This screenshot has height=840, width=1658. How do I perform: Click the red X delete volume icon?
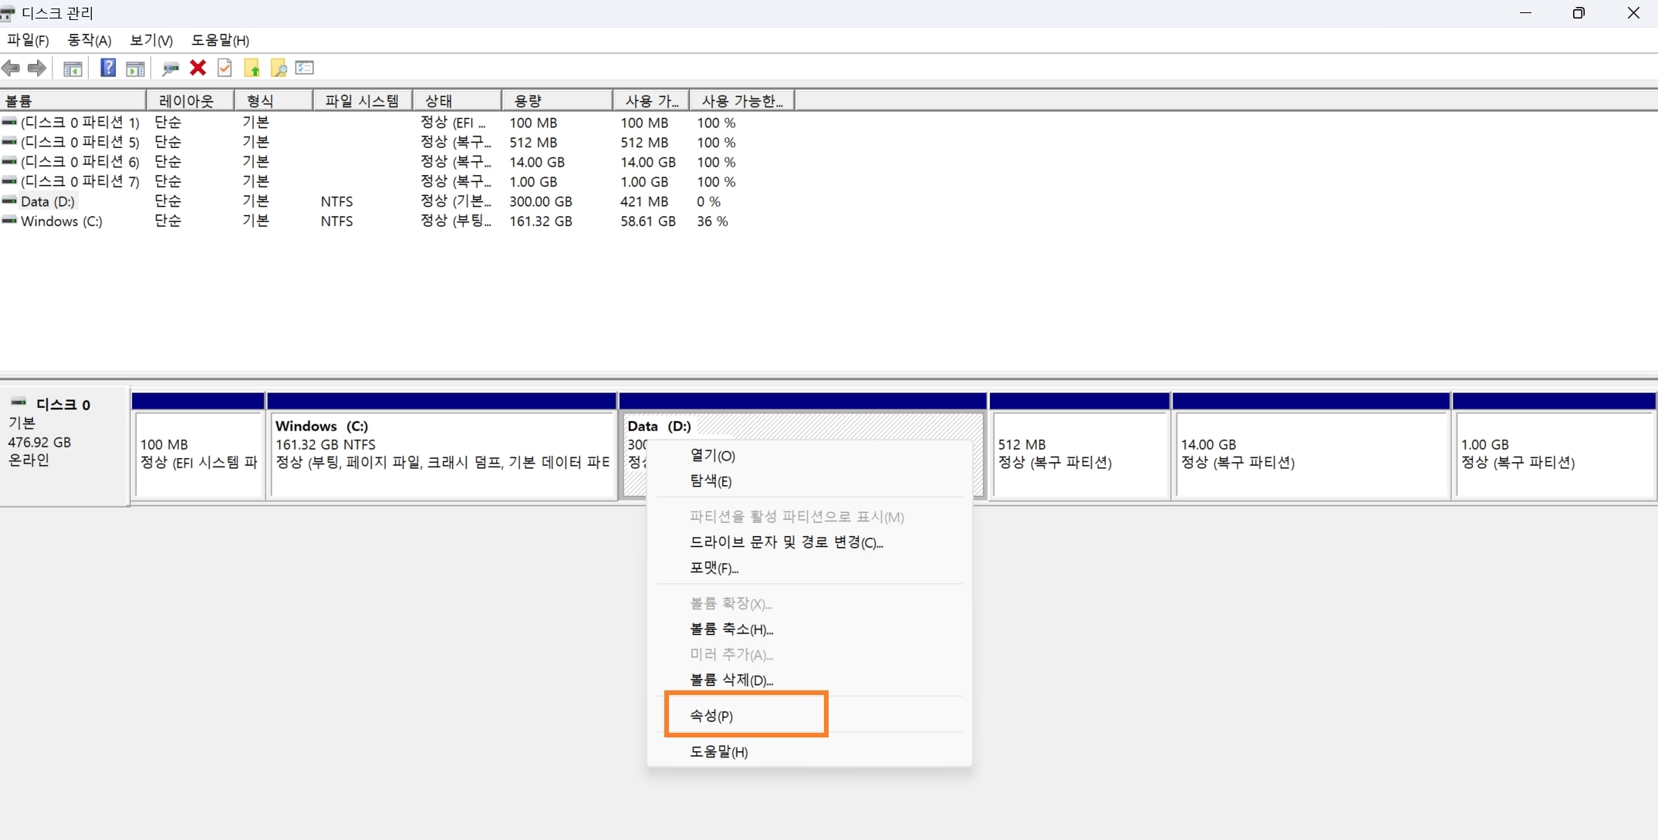(198, 68)
